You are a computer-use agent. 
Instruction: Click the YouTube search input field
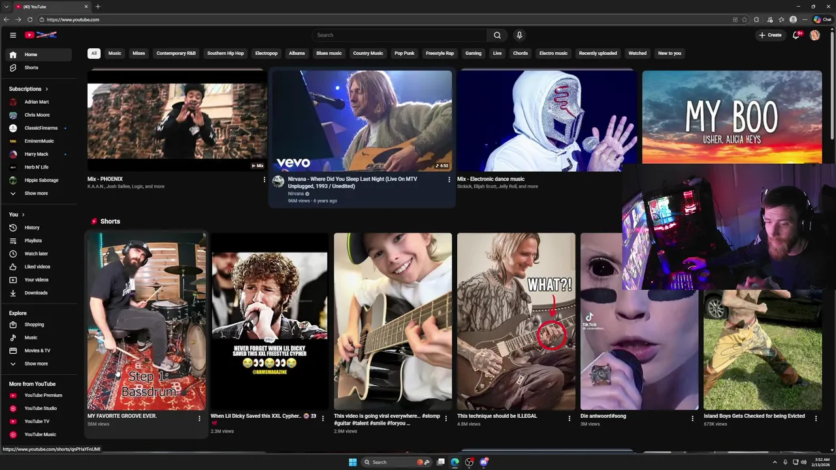[x=399, y=35]
